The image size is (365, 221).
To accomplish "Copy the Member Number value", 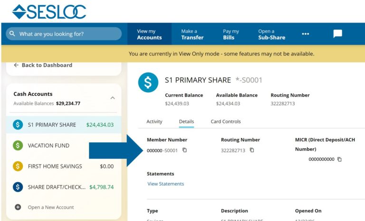I will tap(184, 150).
